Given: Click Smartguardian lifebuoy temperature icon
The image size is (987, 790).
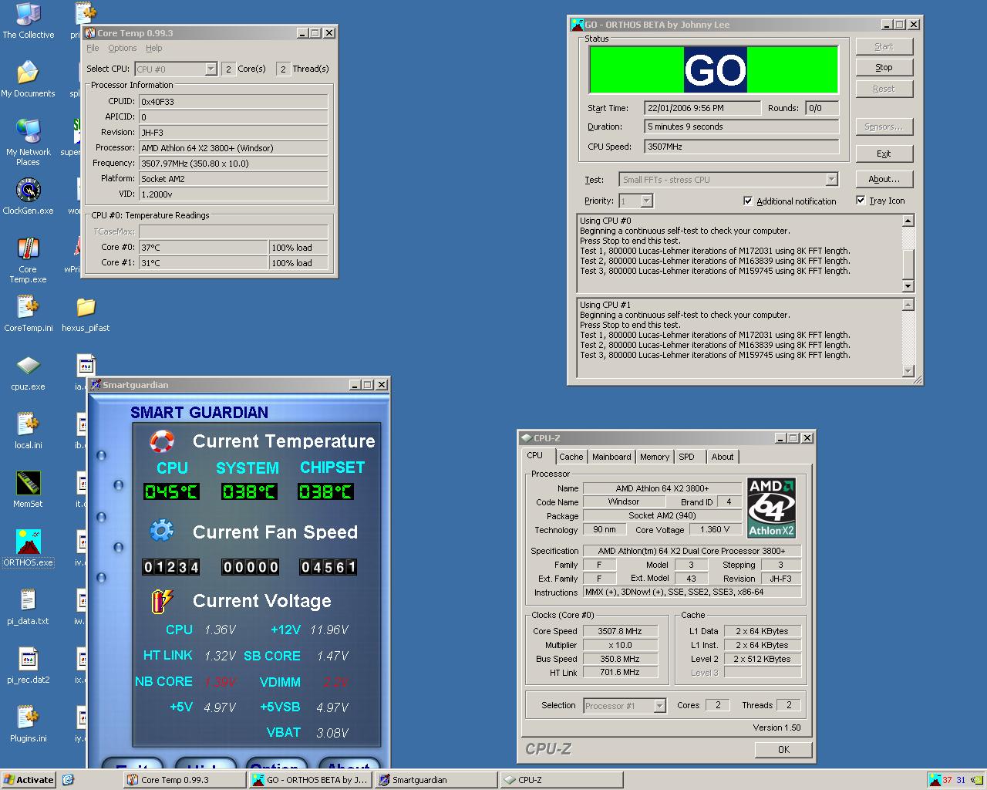Looking at the screenshot, I should [162, 441].
